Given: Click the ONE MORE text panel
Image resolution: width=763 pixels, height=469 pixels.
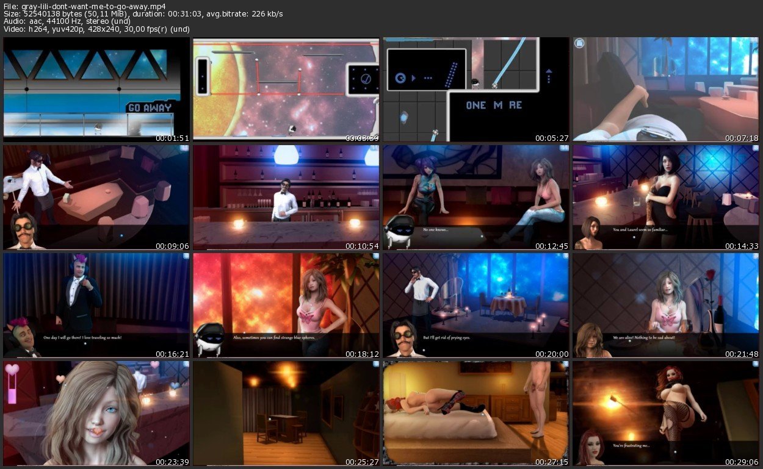Looking at the screenshot, I should pyautogui.click(x=493, y=105).
